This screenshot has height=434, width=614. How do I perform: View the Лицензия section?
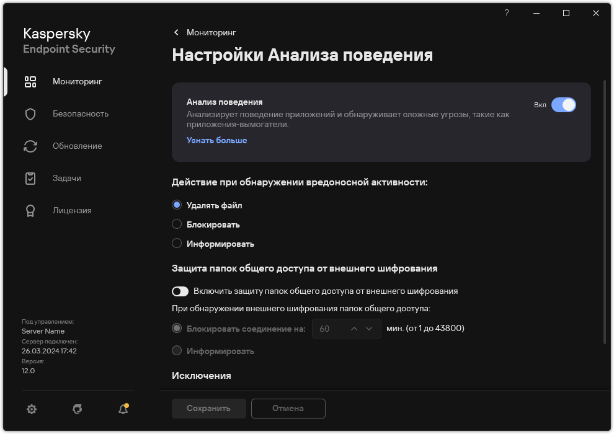[72, 210]
